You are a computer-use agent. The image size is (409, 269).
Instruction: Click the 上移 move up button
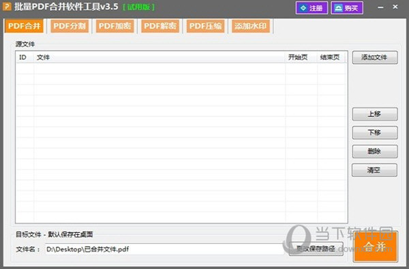click(x=375, y=114)
